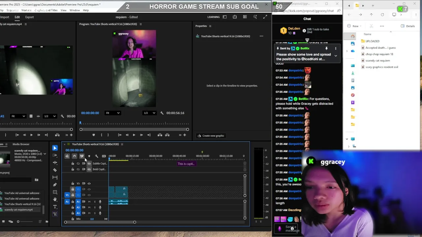
Task: Click Program monitor Extract button
Action: [167, 135]
